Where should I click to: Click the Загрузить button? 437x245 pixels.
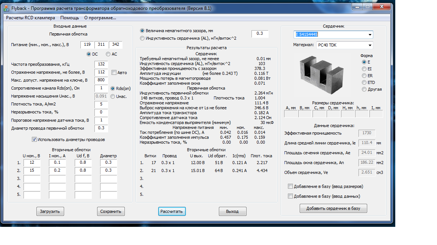pos(50,211)
